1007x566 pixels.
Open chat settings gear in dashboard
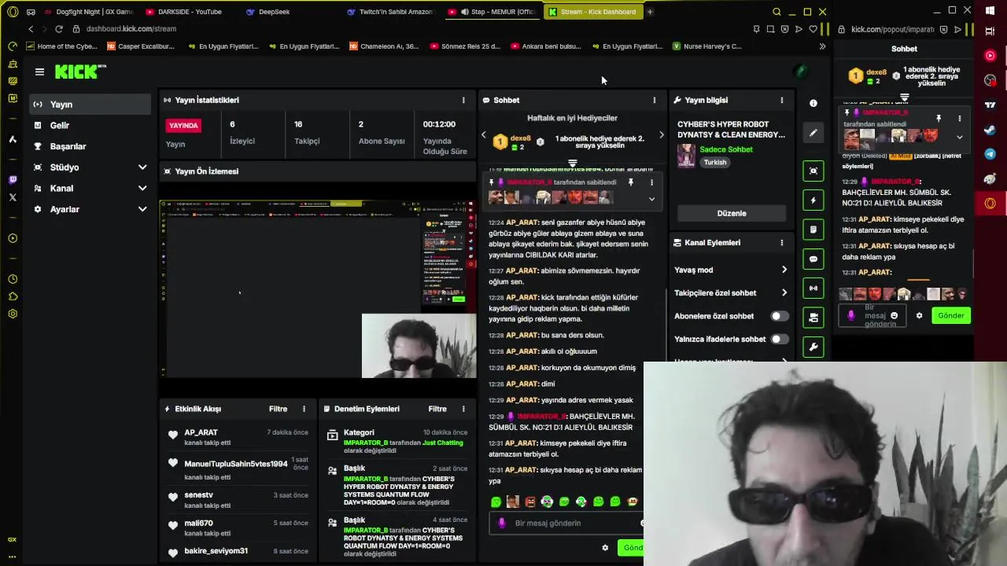point(605,548)
